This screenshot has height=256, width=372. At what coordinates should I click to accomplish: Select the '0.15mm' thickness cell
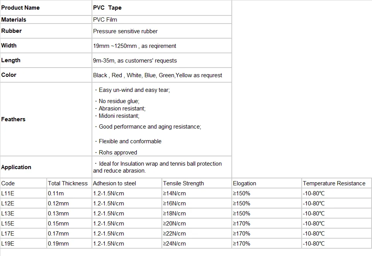[58, 224]
